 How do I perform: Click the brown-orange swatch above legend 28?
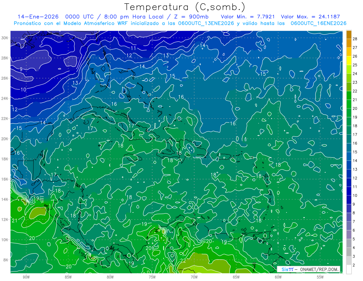coord(349,35)
